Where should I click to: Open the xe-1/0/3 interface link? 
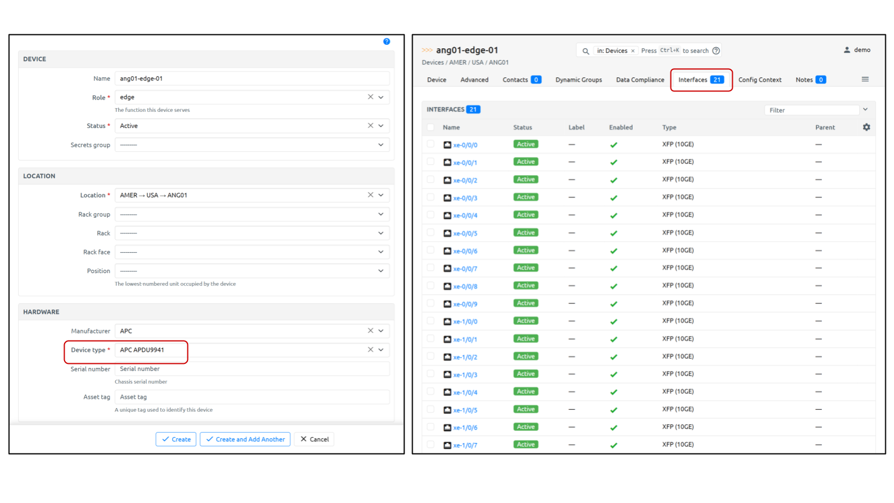coord(465,375)
